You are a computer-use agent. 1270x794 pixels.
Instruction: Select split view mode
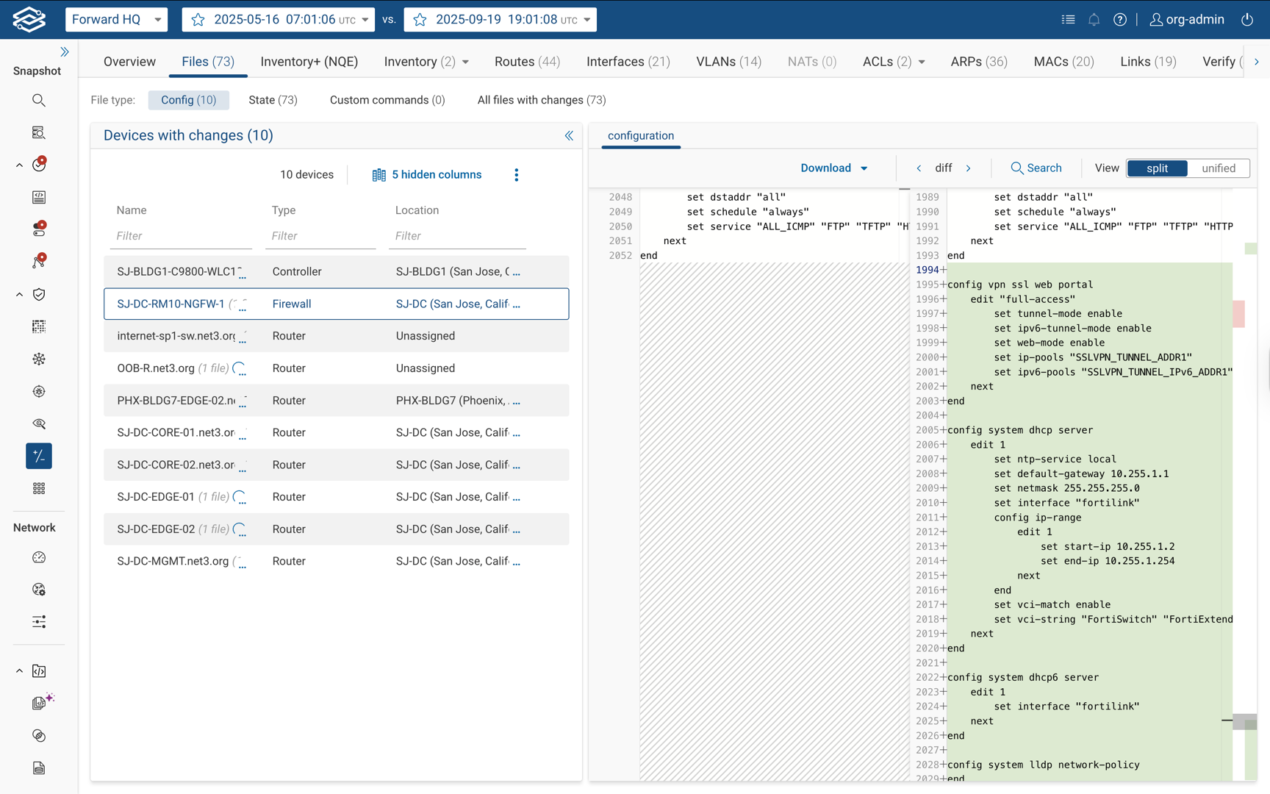pos(1157,168)
